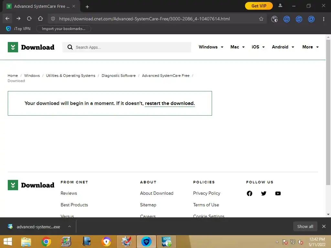Click the page vertical scrollbar thumb
Viewport: 331px width, 248px height.
point(328,112)
